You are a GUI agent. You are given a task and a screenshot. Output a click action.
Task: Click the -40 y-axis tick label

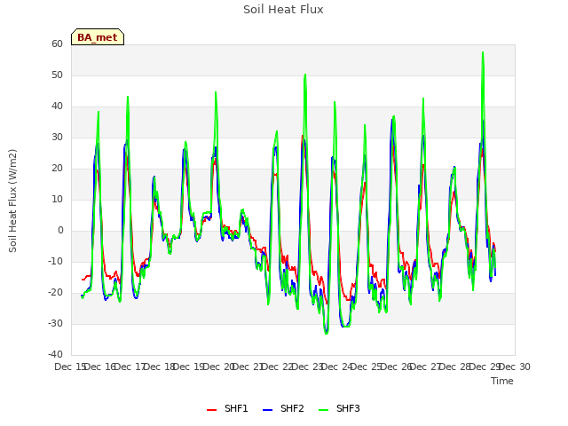[55, 355]
